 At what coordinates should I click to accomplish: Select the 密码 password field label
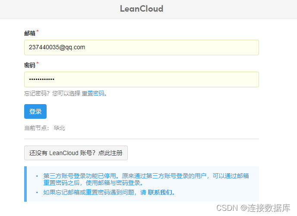click(x=30, y=65)
